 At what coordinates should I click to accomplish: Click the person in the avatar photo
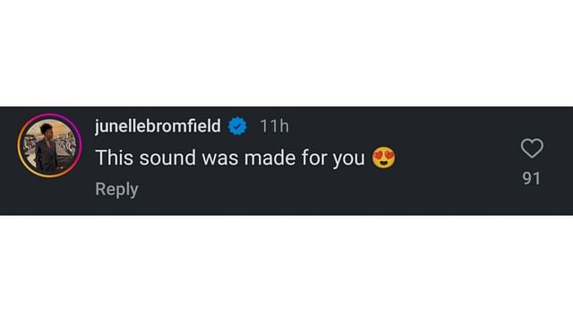[47, 148]
